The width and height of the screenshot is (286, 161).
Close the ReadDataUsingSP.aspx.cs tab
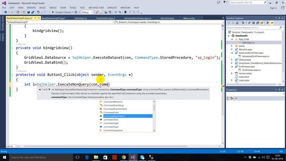point(39,18)
